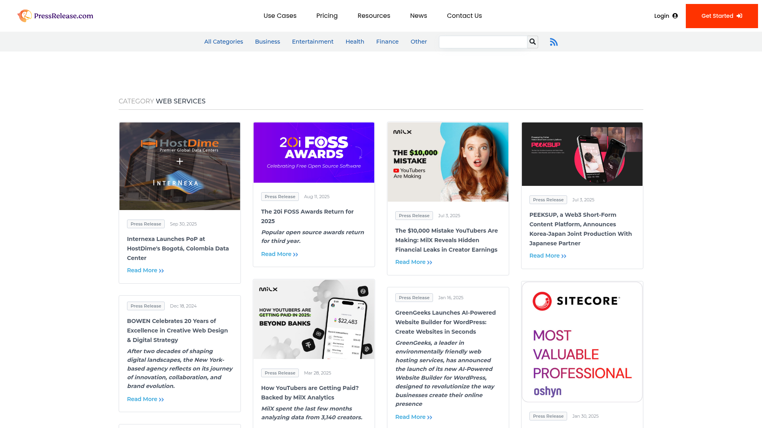Click the CATEGORY WEB SERVICES heading
Image resolution: width=762 pixels, height=428 pixels.
pyautogui.click(x=162, y=101)
